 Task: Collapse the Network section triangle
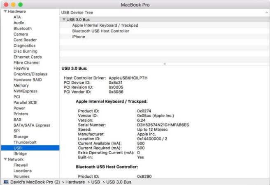pos(5,159)
